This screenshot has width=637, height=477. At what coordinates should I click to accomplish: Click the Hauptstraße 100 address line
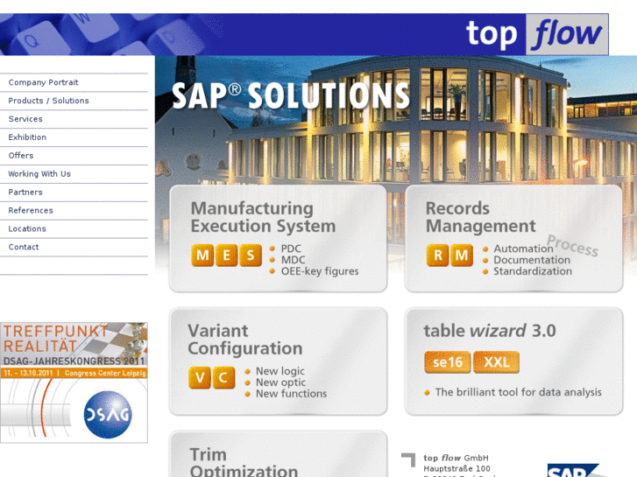tap(457, 468)
